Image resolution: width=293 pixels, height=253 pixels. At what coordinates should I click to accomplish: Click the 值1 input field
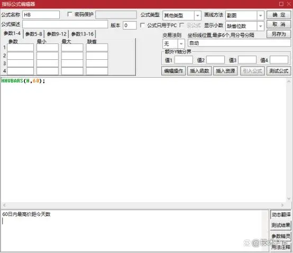184,60
